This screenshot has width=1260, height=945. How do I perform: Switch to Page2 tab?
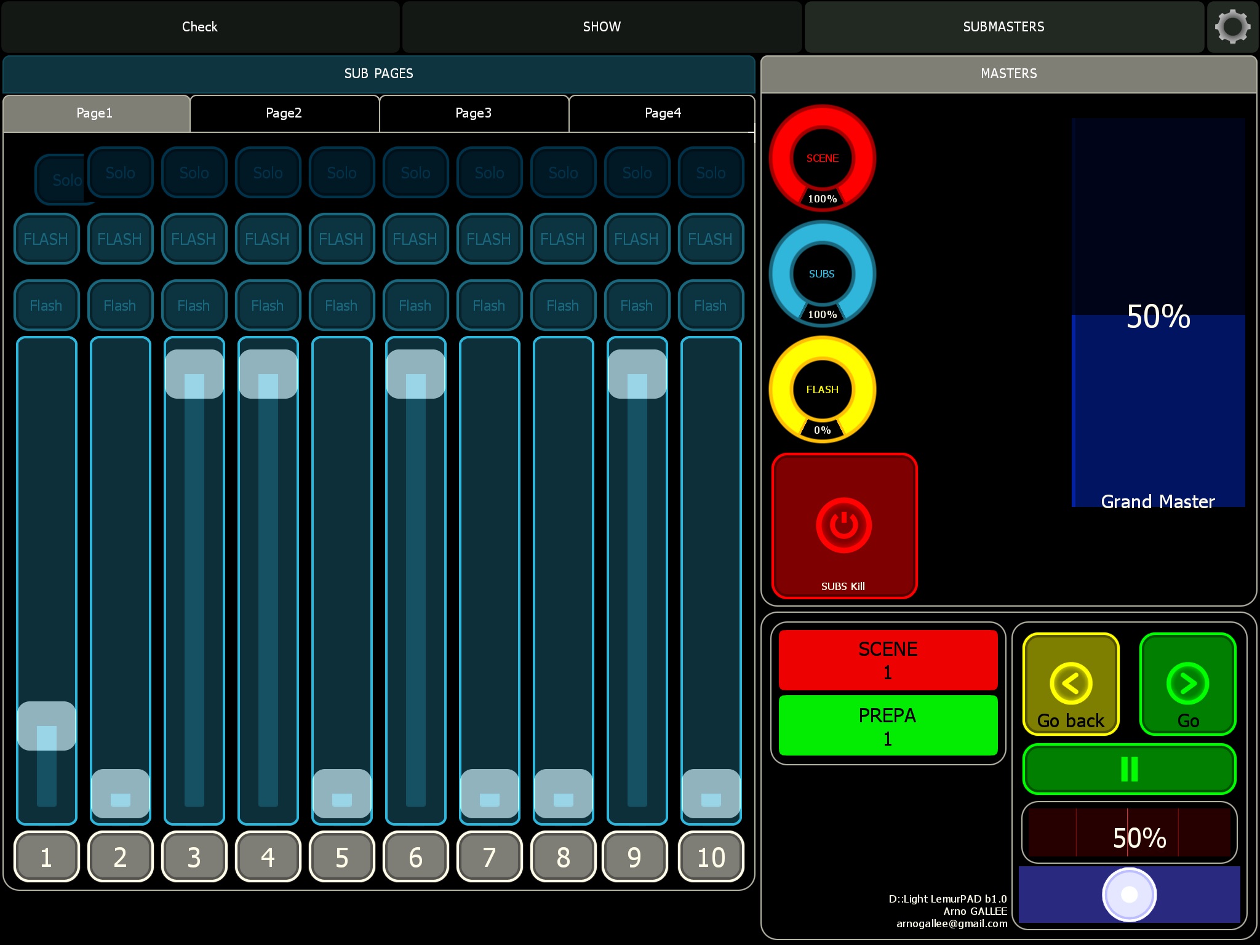click(284, 113)
